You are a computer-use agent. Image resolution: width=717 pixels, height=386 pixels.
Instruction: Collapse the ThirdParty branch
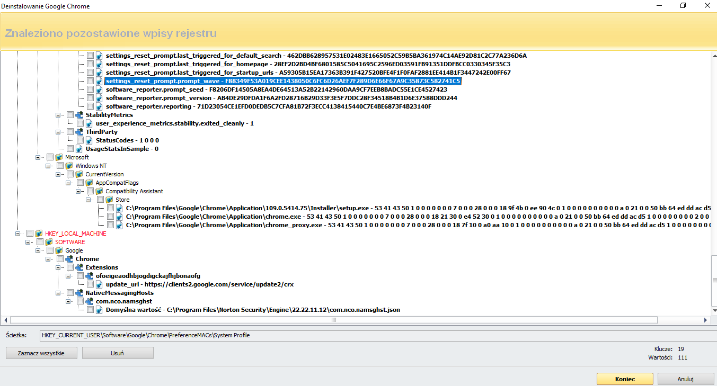58,132
